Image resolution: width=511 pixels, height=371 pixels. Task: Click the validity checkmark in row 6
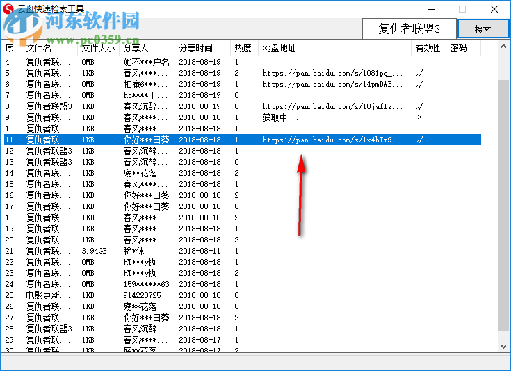tap(420, 84)
